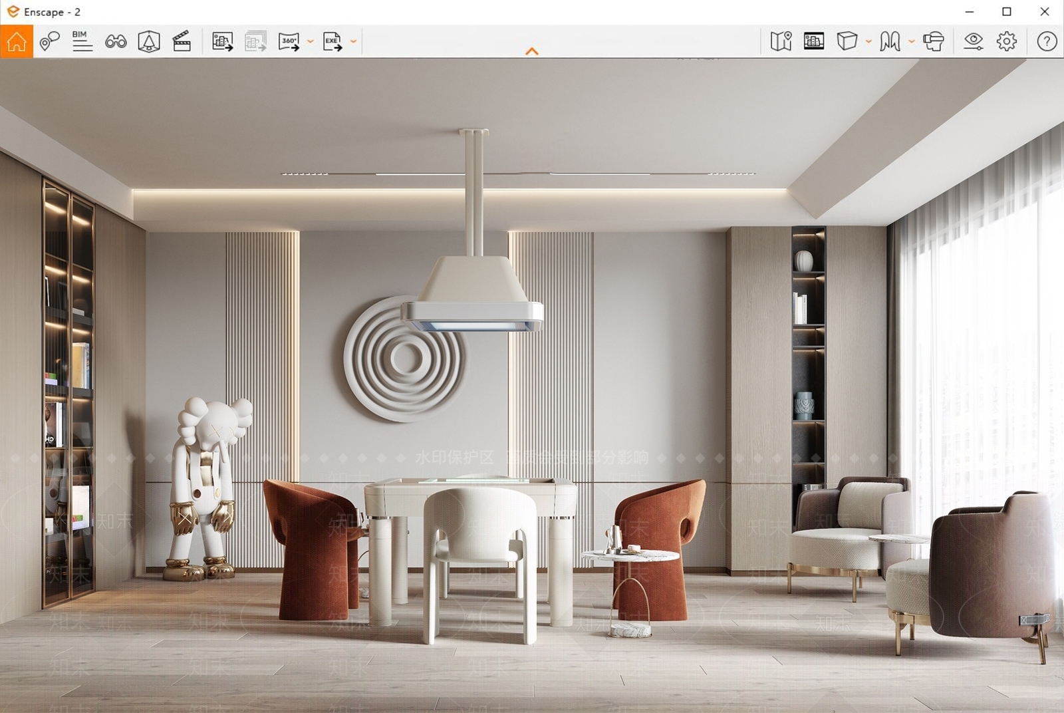Open Visual Settings eye icon
1064x713 pixels.
[x=974, y=41]
